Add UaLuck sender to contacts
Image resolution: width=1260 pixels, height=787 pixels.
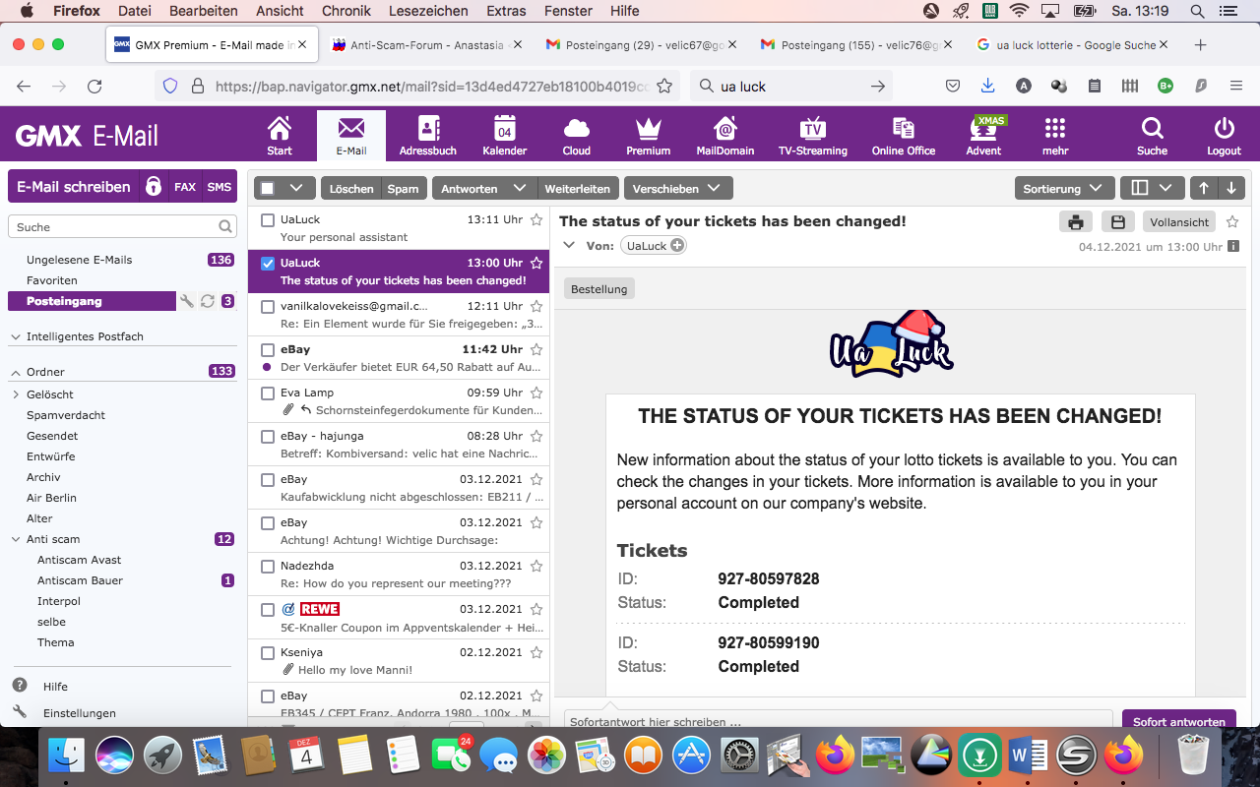coord(677,246)
